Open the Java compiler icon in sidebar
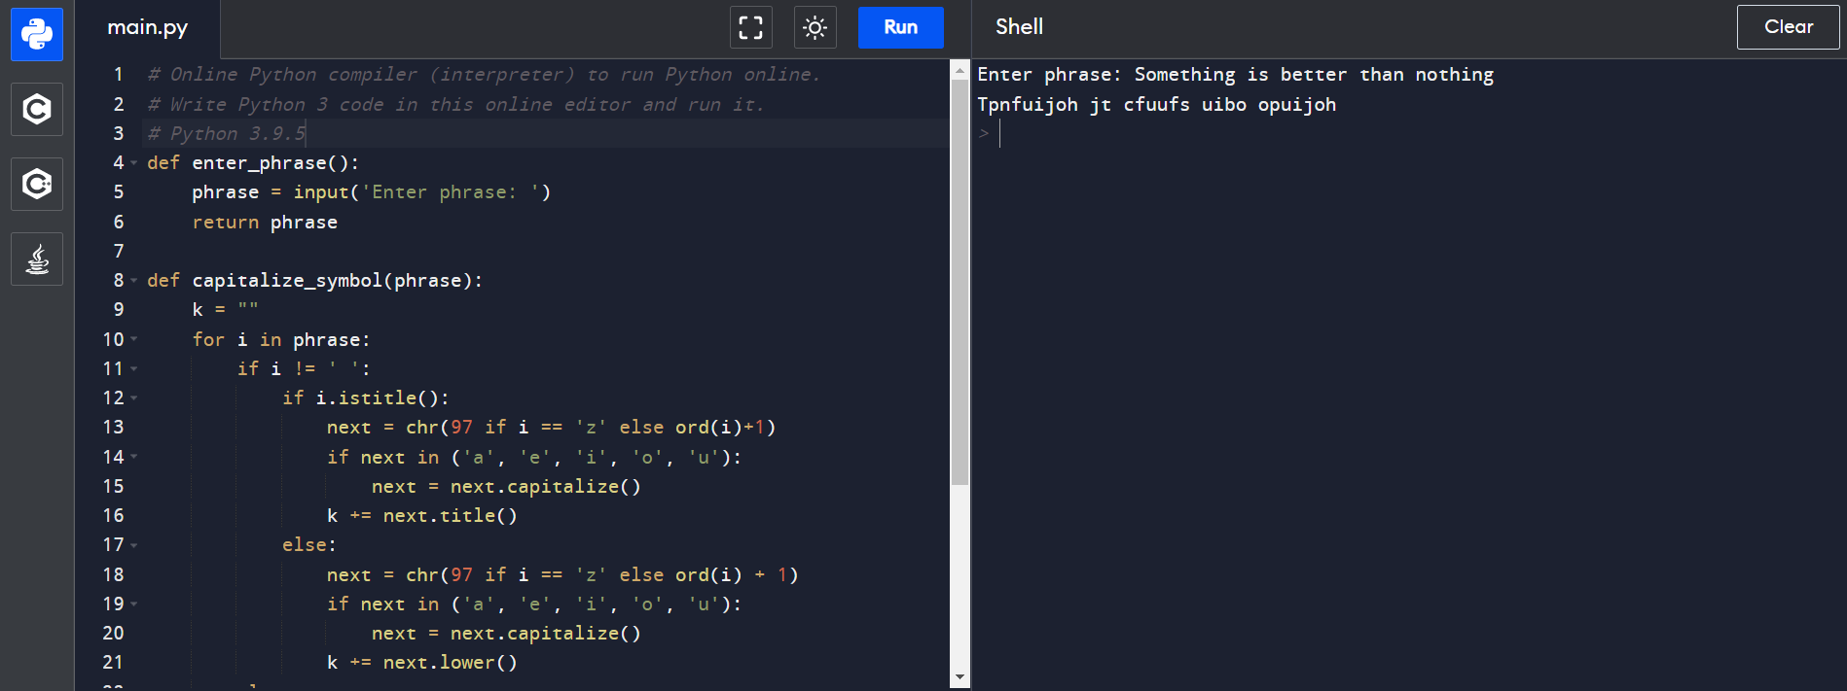The image size is (1847, 691). point(37,259)
